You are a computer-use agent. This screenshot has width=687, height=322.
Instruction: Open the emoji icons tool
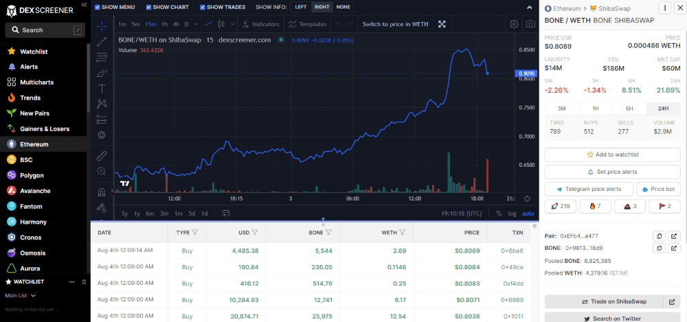(x=102, y=135)
